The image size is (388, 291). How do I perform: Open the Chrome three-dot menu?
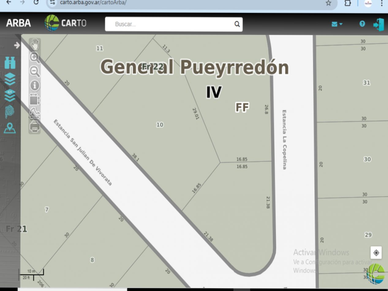(x=382, y=3)
